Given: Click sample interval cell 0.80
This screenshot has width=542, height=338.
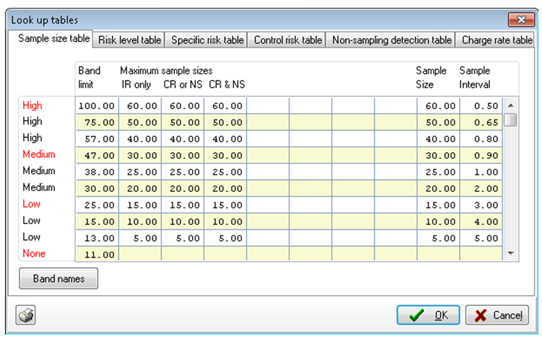Looking at the screenshot, I should tap(481, 139).
